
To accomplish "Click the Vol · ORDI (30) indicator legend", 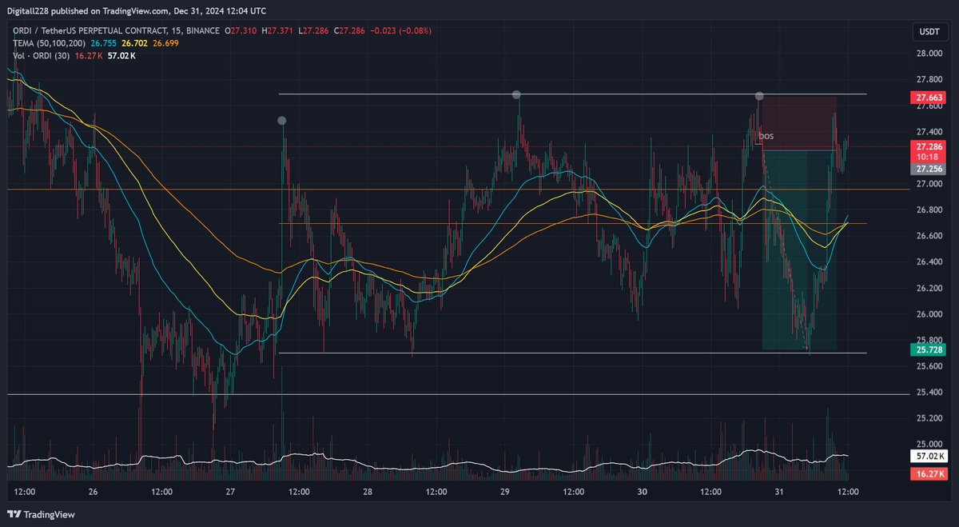I will tap(40, 55).
